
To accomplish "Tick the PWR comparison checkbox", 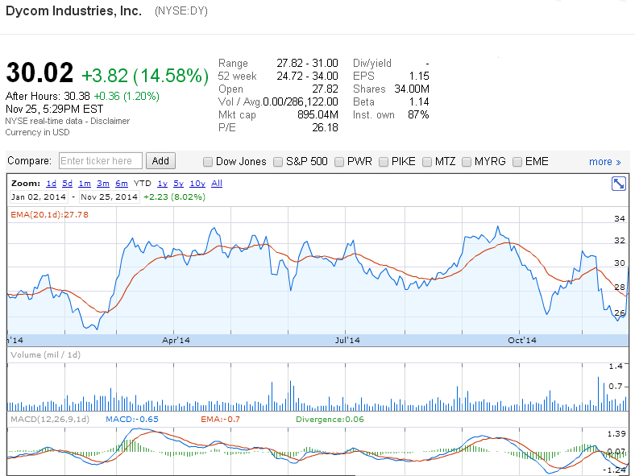I will click(339, 162).
